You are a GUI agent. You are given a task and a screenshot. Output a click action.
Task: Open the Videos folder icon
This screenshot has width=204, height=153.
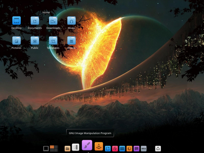coord(72,40)
